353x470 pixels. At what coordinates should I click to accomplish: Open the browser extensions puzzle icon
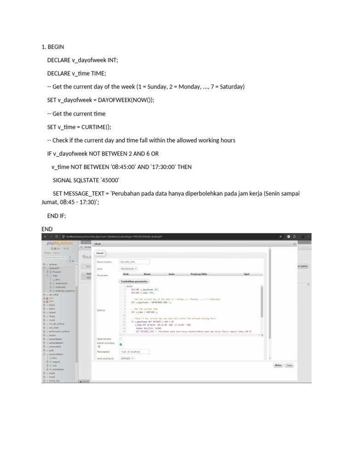point(294,236)
